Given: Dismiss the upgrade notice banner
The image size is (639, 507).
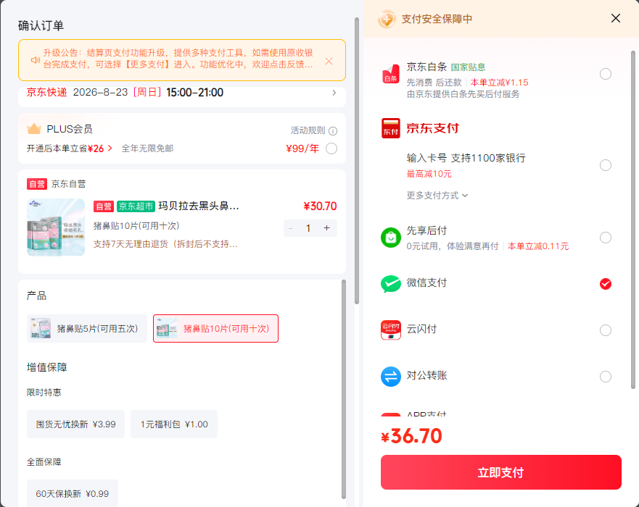Looking at the screenshot, I should point(329,61).
